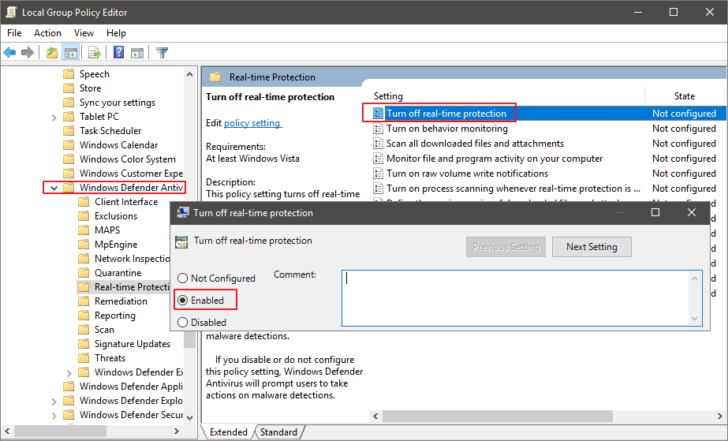Select the Not Configured radio button
The image size is (728, 441).
183,278
